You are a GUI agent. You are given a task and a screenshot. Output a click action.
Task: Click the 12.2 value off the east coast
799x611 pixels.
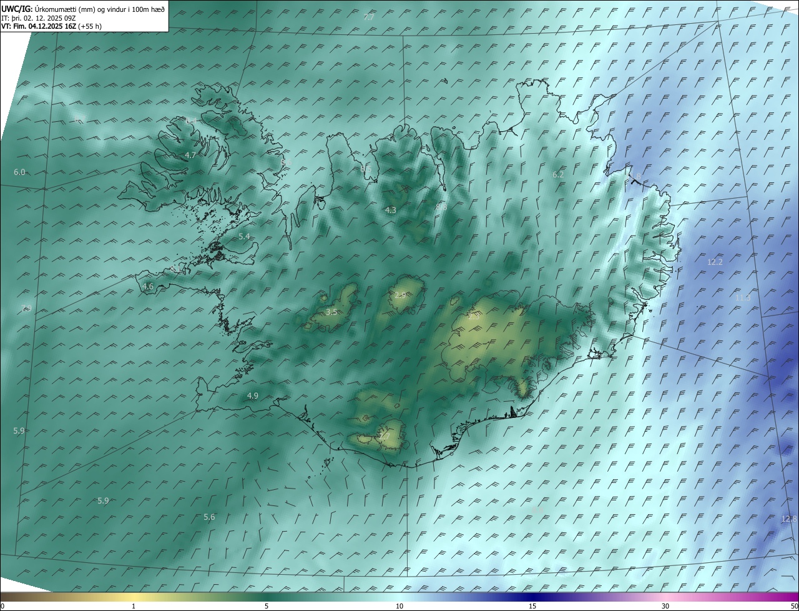point(715,262)
